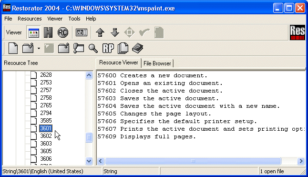Create a new file with blank page icon
This screenshot has height=177, width=308.
tap(13, 48)
